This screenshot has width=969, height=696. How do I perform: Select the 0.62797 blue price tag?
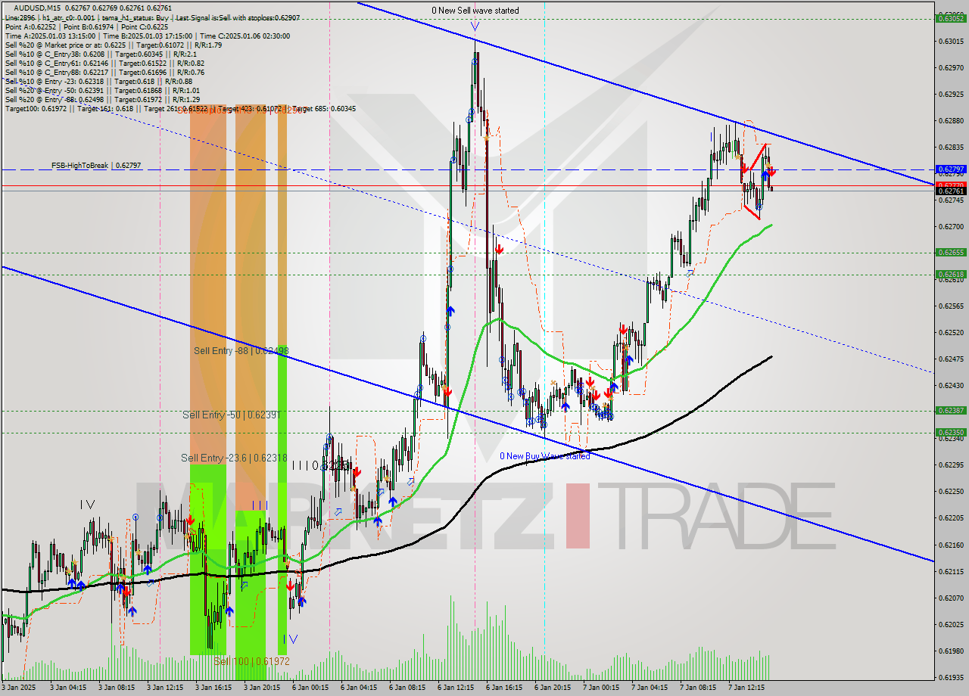[951, 169]
